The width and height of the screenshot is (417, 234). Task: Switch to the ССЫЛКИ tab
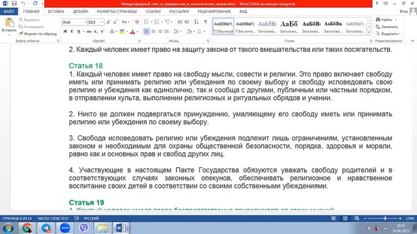pos(153,12)
